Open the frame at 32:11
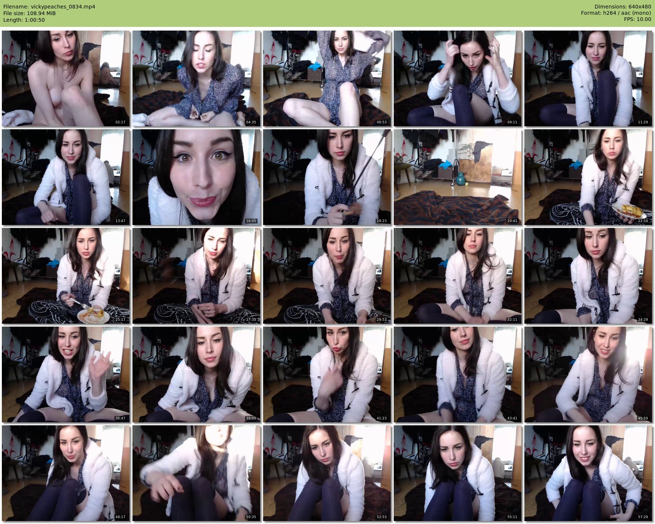This screenshot has width=655, height=524. pyautogui.click(x=458, y=276)
